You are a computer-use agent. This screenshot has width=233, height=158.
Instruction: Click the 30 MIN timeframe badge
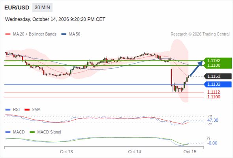[x=42, y=8]
